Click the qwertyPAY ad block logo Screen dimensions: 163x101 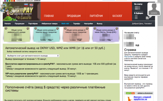[130, 93]
